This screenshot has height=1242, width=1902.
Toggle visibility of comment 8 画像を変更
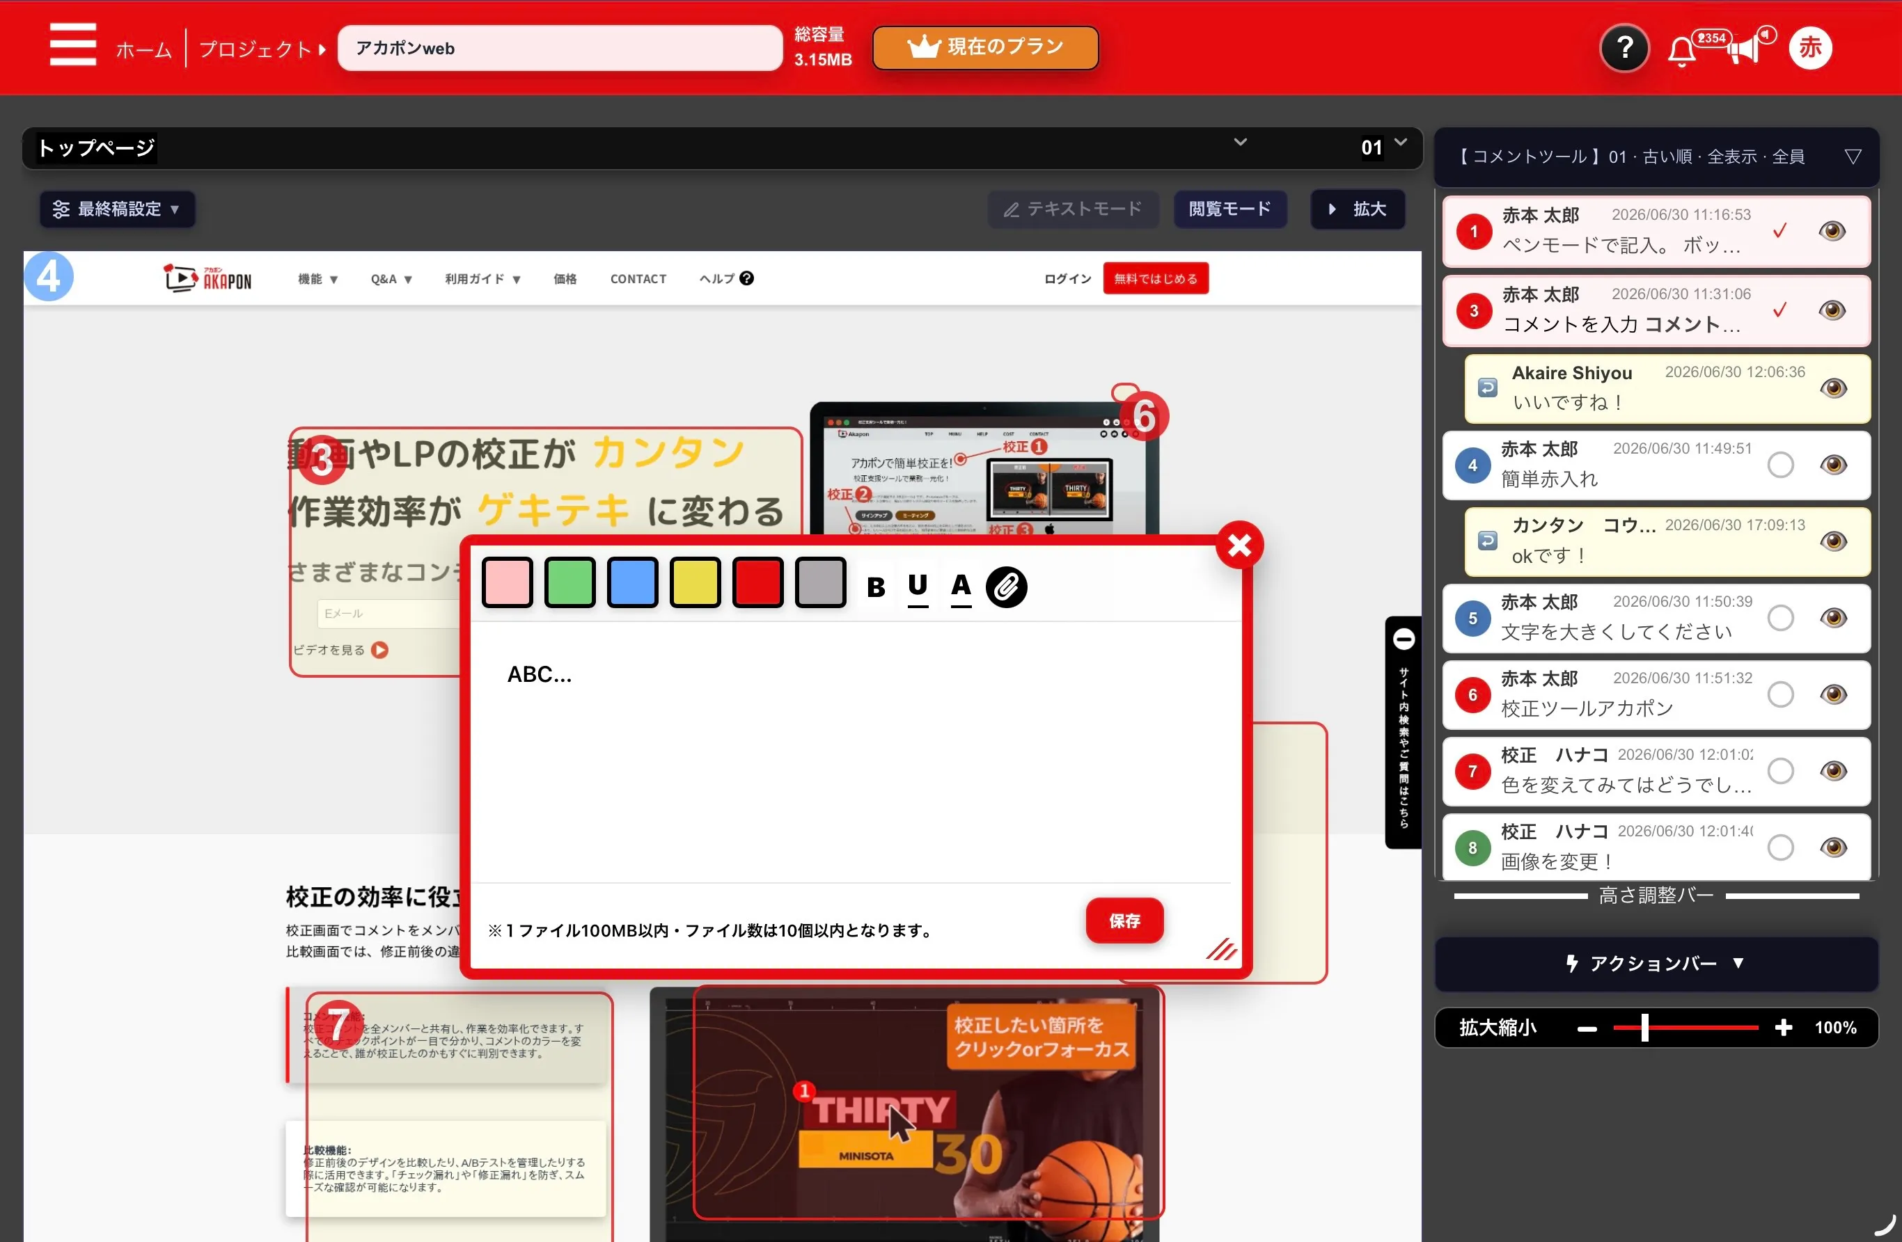coord(1833,847)
